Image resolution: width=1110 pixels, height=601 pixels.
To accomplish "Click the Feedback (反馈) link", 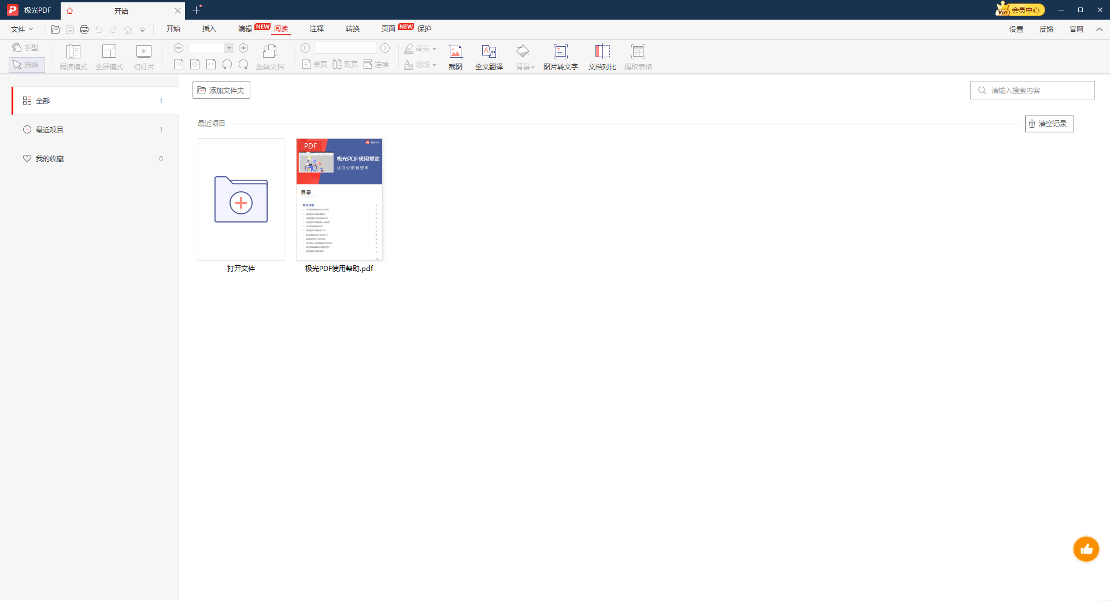I will [x=1046, y=29].
